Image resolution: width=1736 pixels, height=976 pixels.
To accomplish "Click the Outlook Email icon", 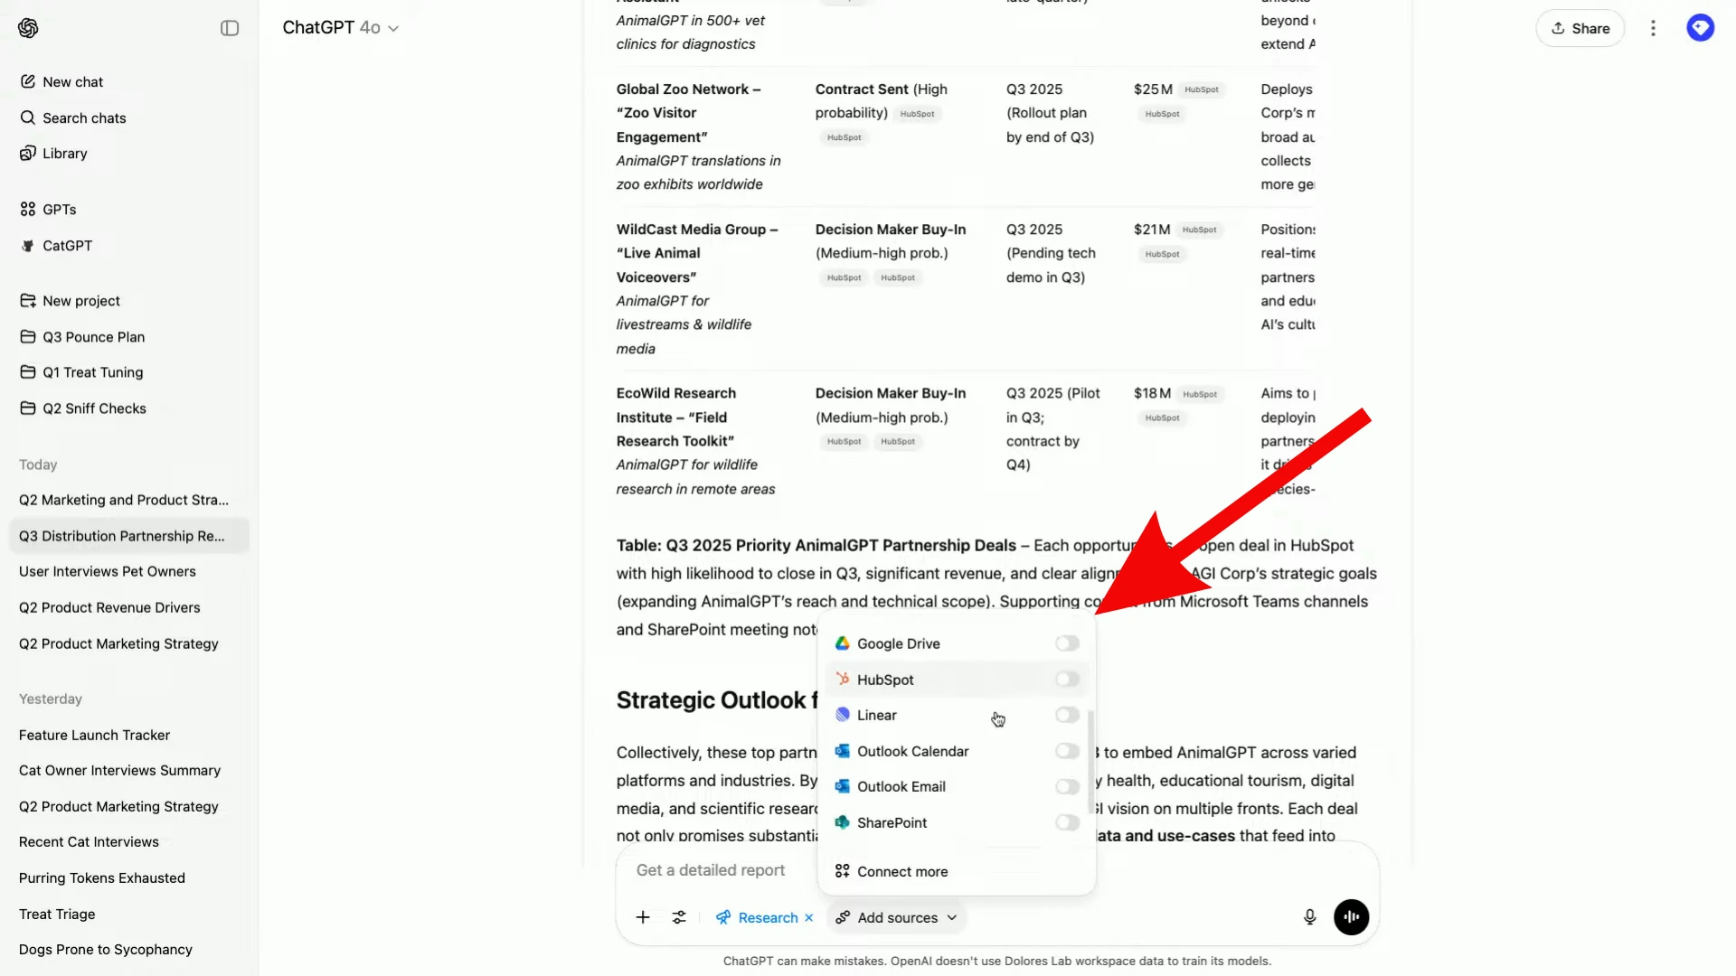I will pos(842,786).
